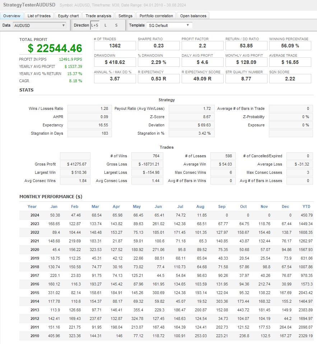Open the Open balances tab
Image resolution: width=317 pixels, height=344 pixels.
[x=193, y=16]
